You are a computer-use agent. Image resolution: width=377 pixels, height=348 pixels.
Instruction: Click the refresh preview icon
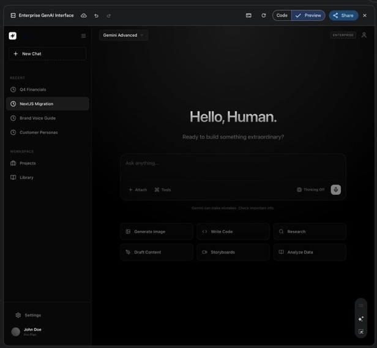(264, 15)
